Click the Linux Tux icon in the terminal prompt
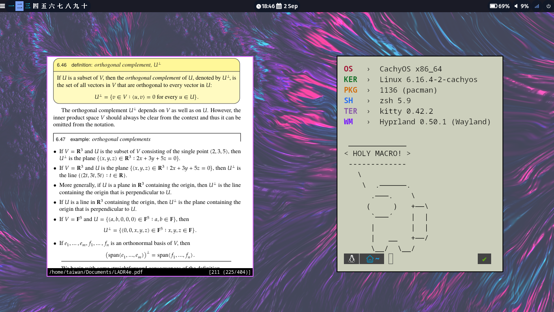The image size is (554, 312). coord(351,259)
